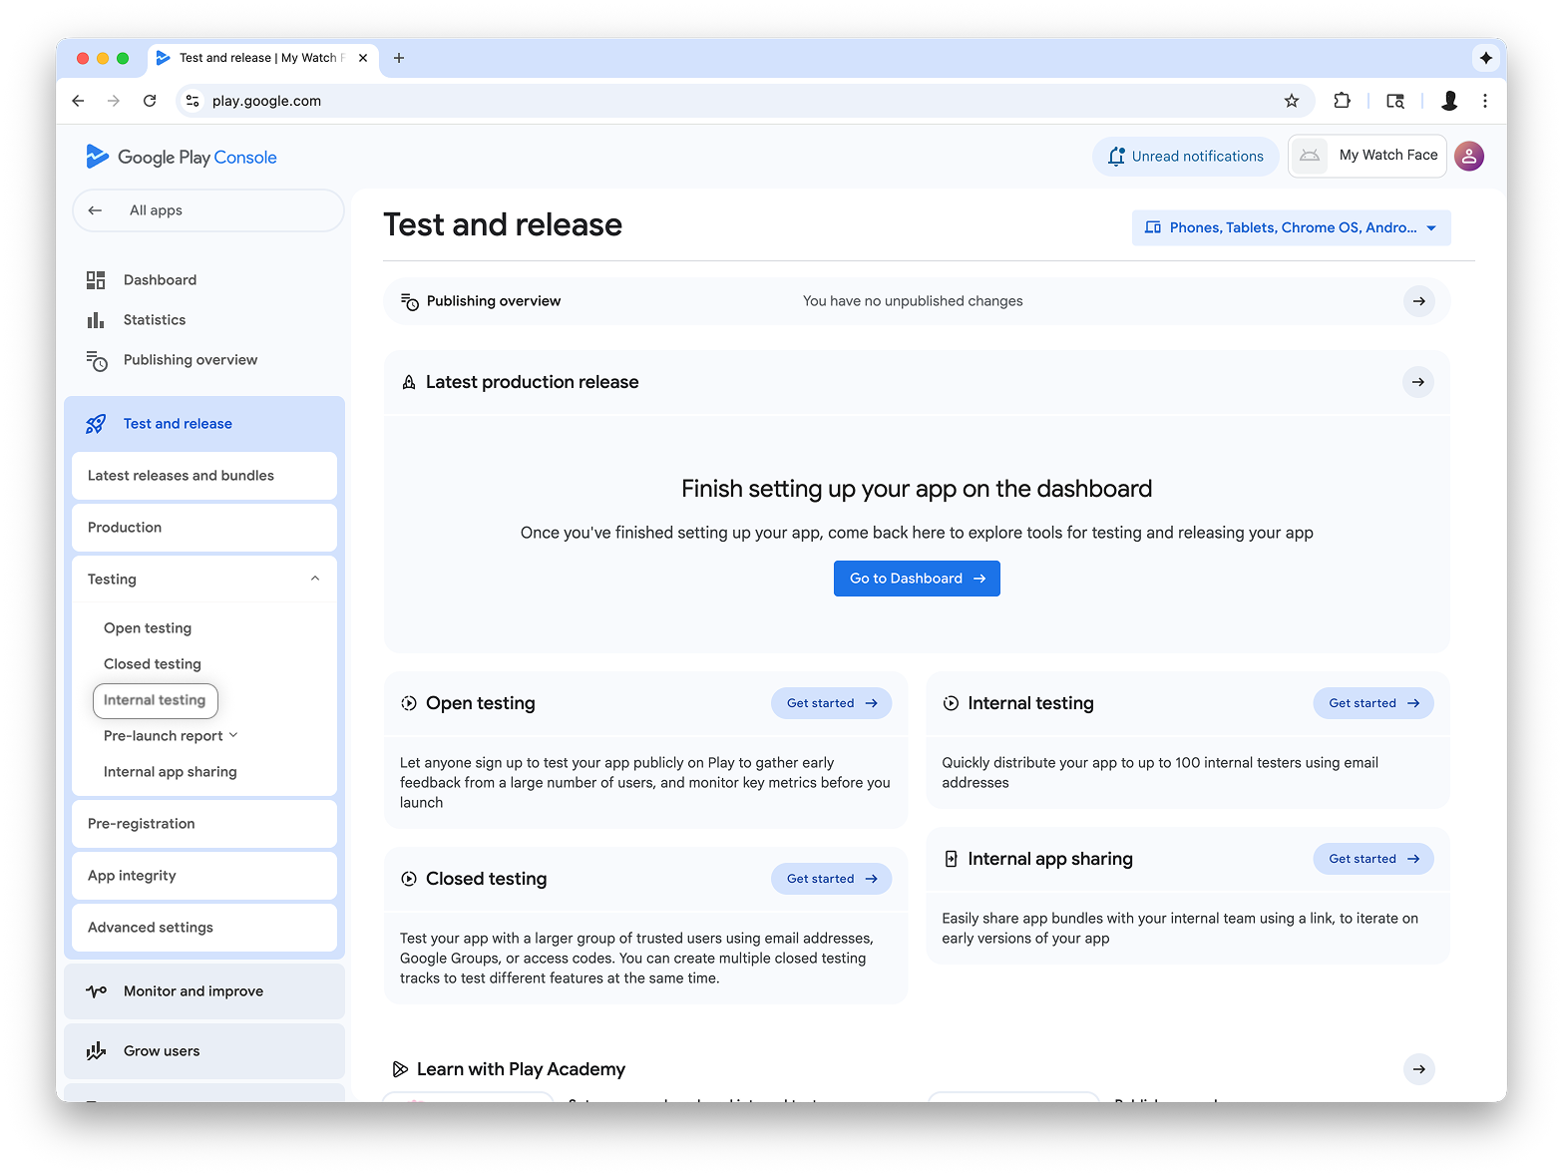Collapse the Testing section in sidebar
This screenshot has width=1563, height=1176.
315,580
